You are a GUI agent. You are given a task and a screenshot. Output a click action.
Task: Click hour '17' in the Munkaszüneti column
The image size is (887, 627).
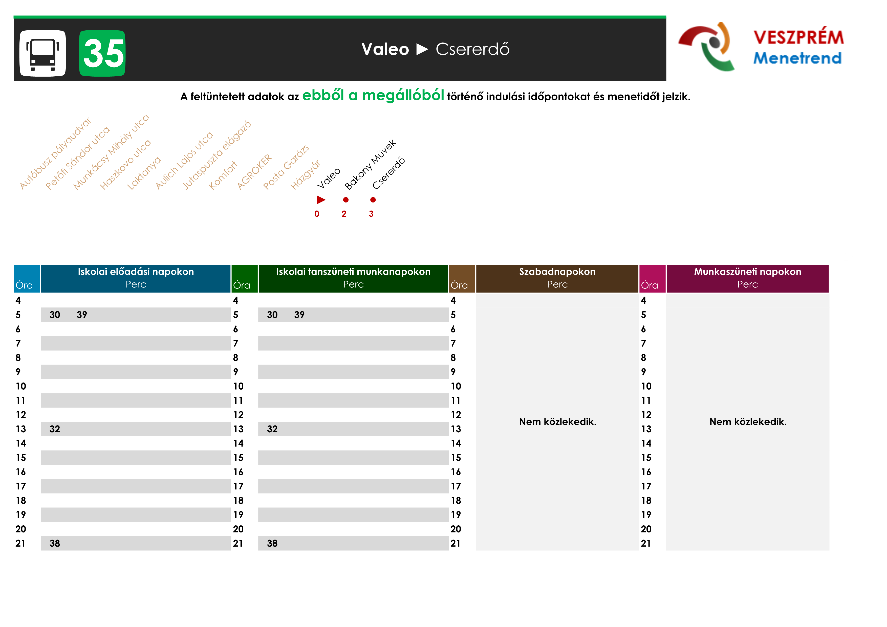pyautogui.click(x=646, y=486)
